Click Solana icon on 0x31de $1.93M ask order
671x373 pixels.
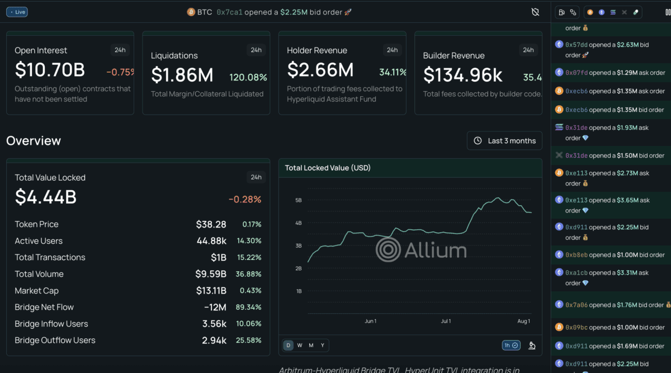click(x=559, y=128)
